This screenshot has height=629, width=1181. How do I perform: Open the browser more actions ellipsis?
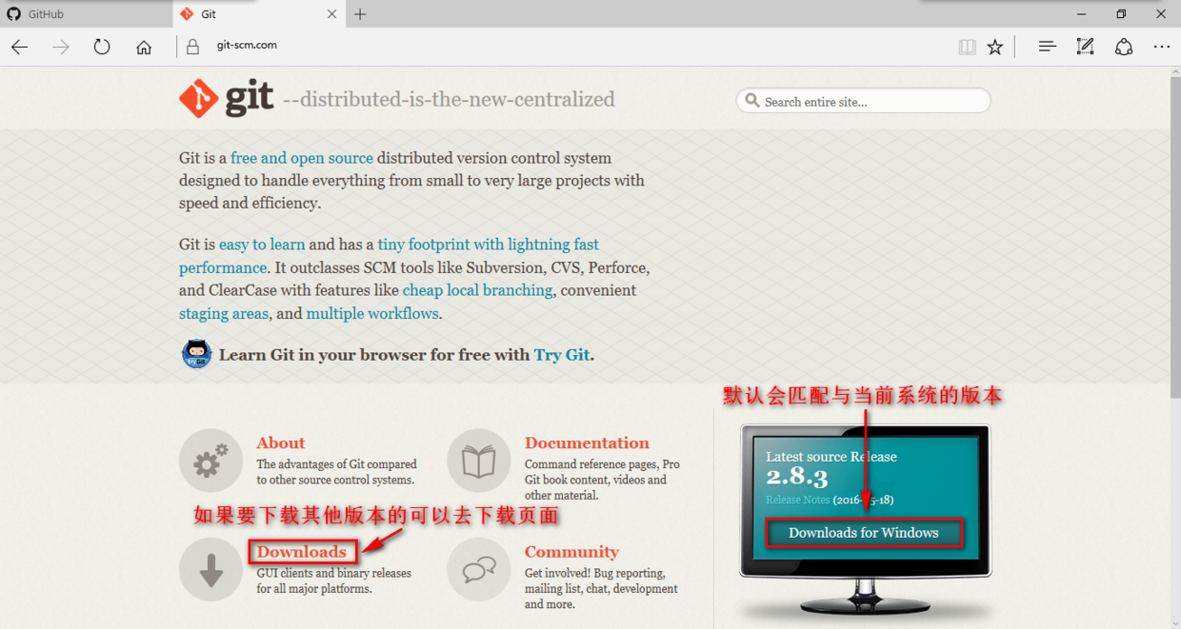[x=1162, y=46]
